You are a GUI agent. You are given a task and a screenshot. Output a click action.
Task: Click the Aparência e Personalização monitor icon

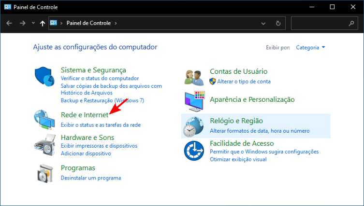(x=195, y=102)
